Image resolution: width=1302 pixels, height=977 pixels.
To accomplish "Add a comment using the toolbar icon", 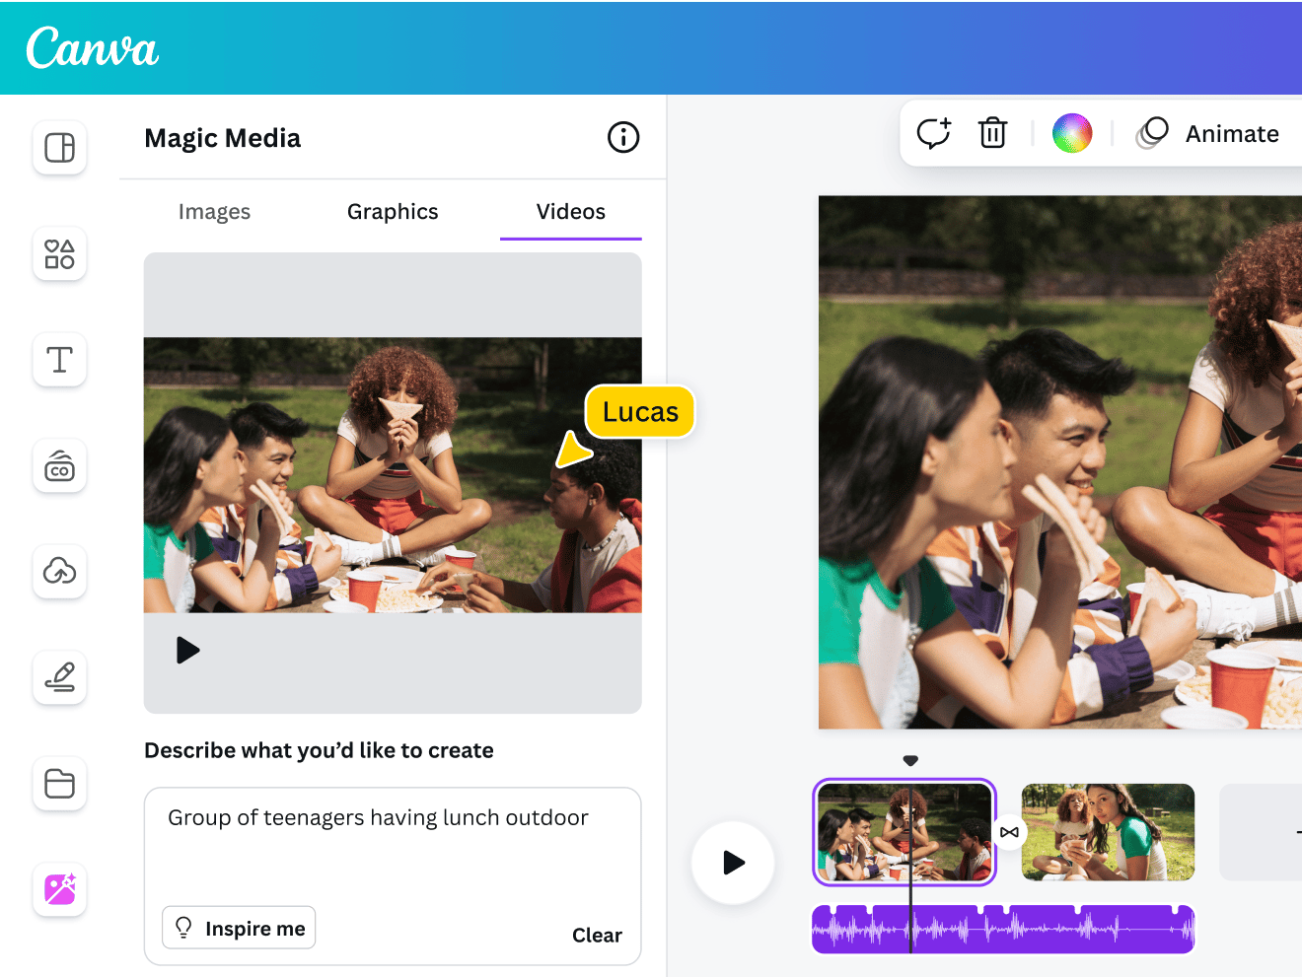I will pos(933,133).
